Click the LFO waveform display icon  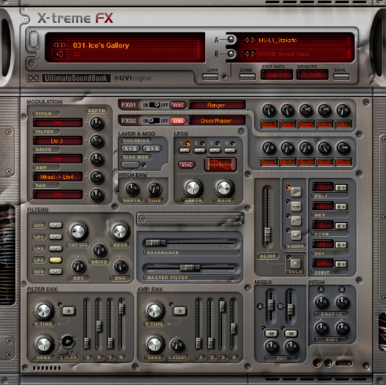pyautogui.click(x=221, y=164)
